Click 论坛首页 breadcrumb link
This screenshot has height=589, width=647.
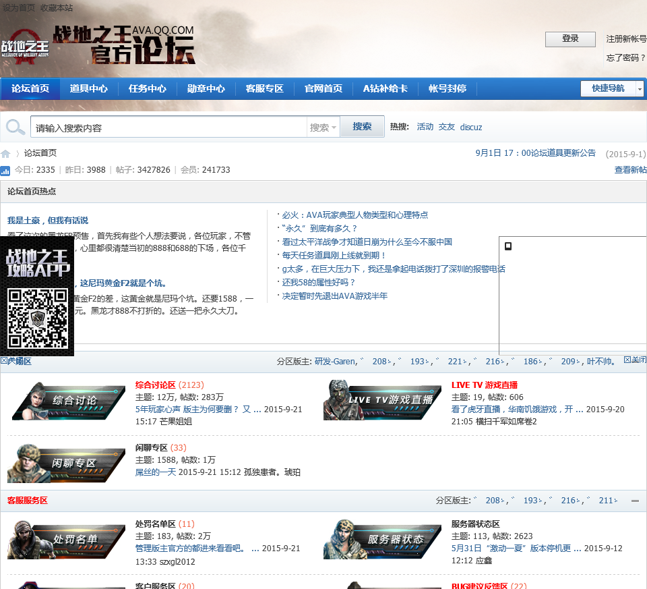pyautogui.click(x=40, y=153)
